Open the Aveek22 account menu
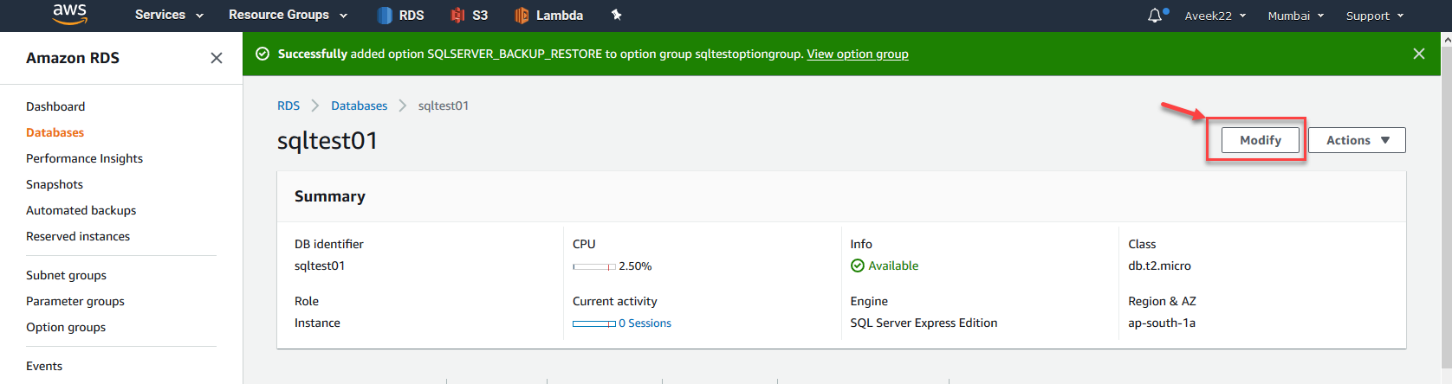 pos(1215,16)
